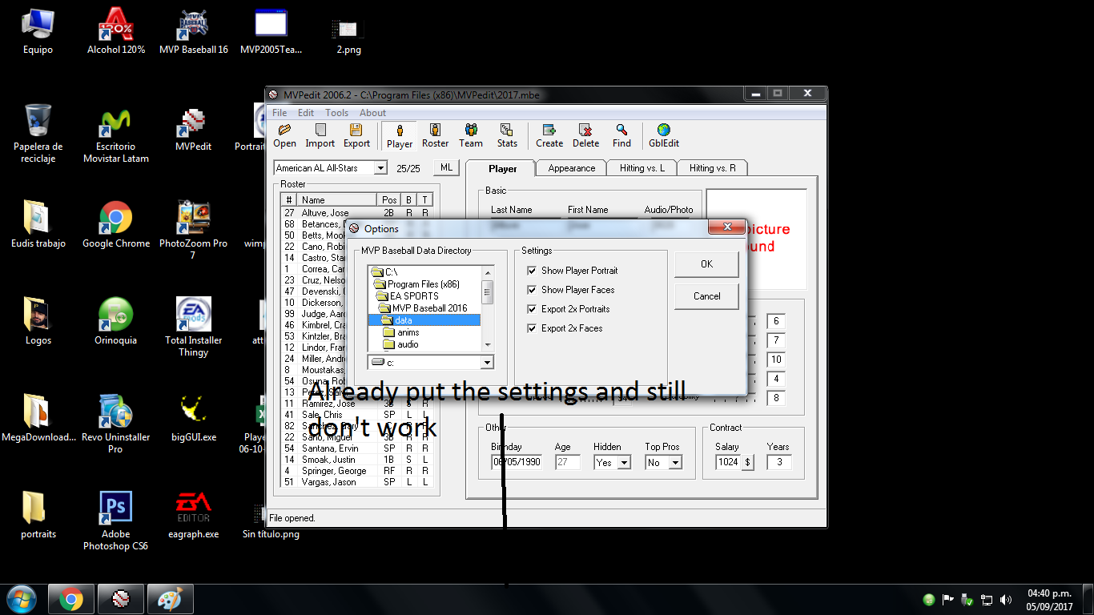Open the MVP Baseball 16 desktop shortcut

pos(193,32)
